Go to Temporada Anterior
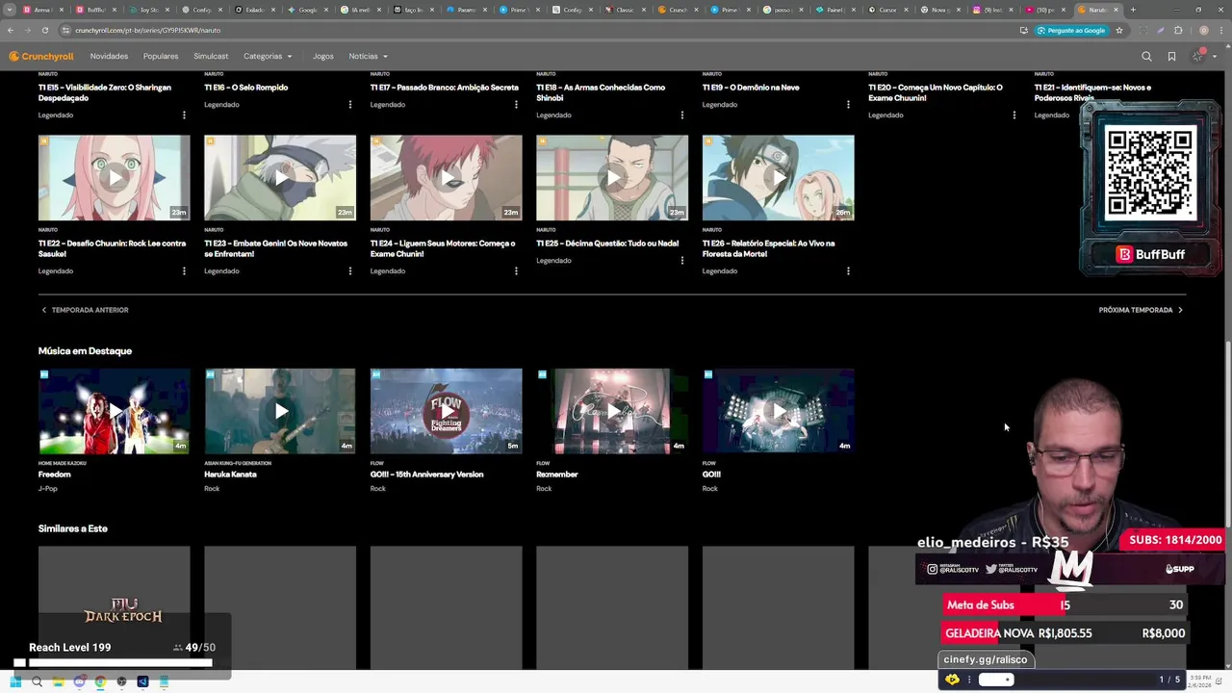Viewport: 1232px width, 693px height. [85, 310]
